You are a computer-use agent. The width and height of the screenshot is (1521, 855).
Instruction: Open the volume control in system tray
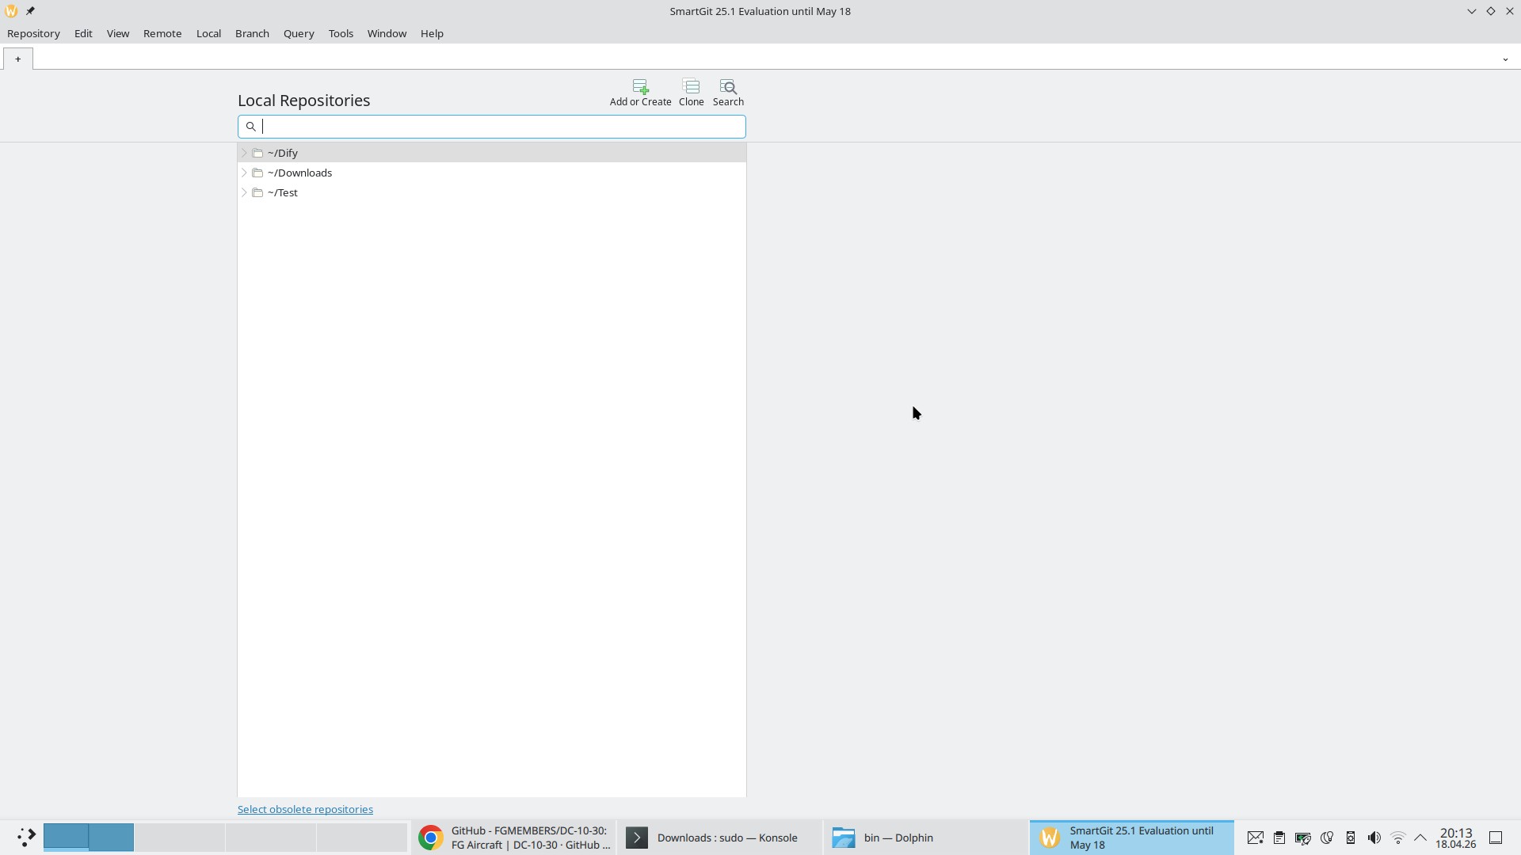point(1374,838)
